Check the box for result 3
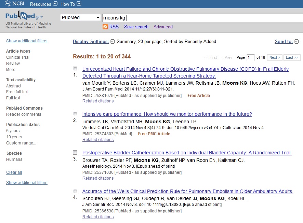Image resolution: width=303 pixels, height=223 pixels. [75, 153]
